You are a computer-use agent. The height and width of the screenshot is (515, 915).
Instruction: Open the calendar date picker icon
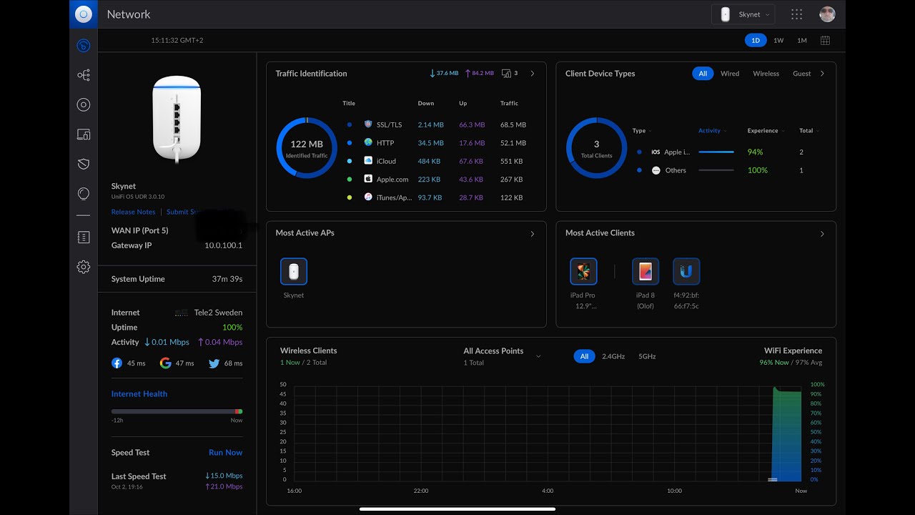pyautogui.click(x=825, y=41)
